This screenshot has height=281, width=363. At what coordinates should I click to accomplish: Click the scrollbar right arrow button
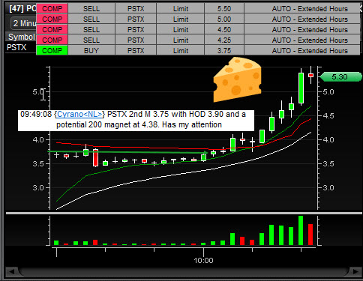pos(355,271)
